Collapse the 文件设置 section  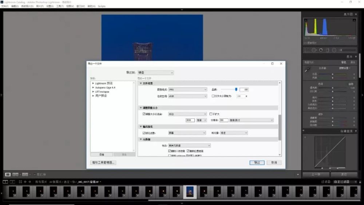click(141, 83)
